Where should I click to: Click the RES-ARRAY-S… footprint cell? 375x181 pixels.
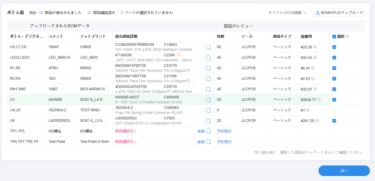pyautogui.click(x=94, y=89)
